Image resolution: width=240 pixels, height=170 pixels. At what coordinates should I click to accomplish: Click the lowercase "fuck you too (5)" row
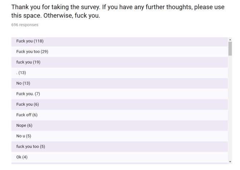31,146
